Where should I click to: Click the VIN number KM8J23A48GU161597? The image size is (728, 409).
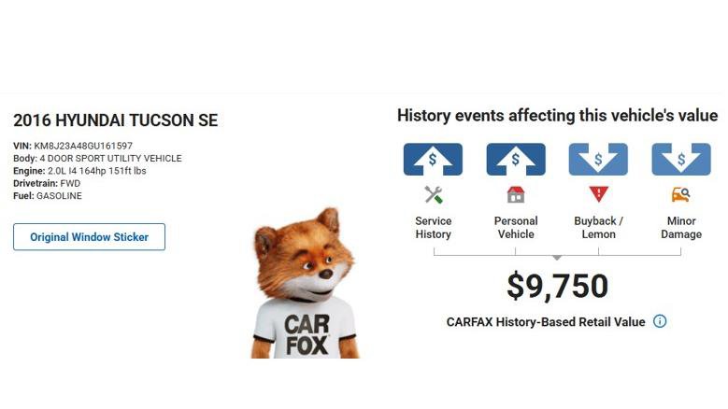pyautogui.click(x=83, y=146)
